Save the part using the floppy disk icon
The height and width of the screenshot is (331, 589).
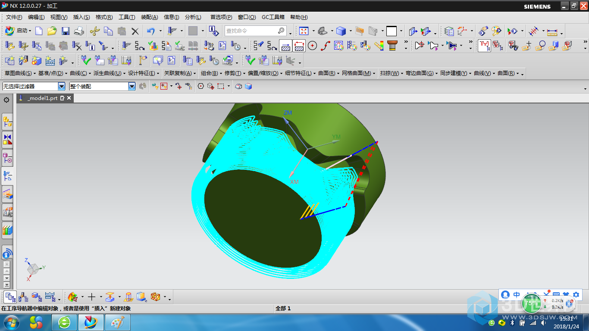(66, 31)
